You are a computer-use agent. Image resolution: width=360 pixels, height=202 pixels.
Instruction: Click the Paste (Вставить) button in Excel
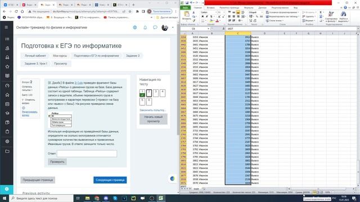186,16
